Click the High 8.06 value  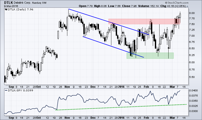tap(100, 6)
